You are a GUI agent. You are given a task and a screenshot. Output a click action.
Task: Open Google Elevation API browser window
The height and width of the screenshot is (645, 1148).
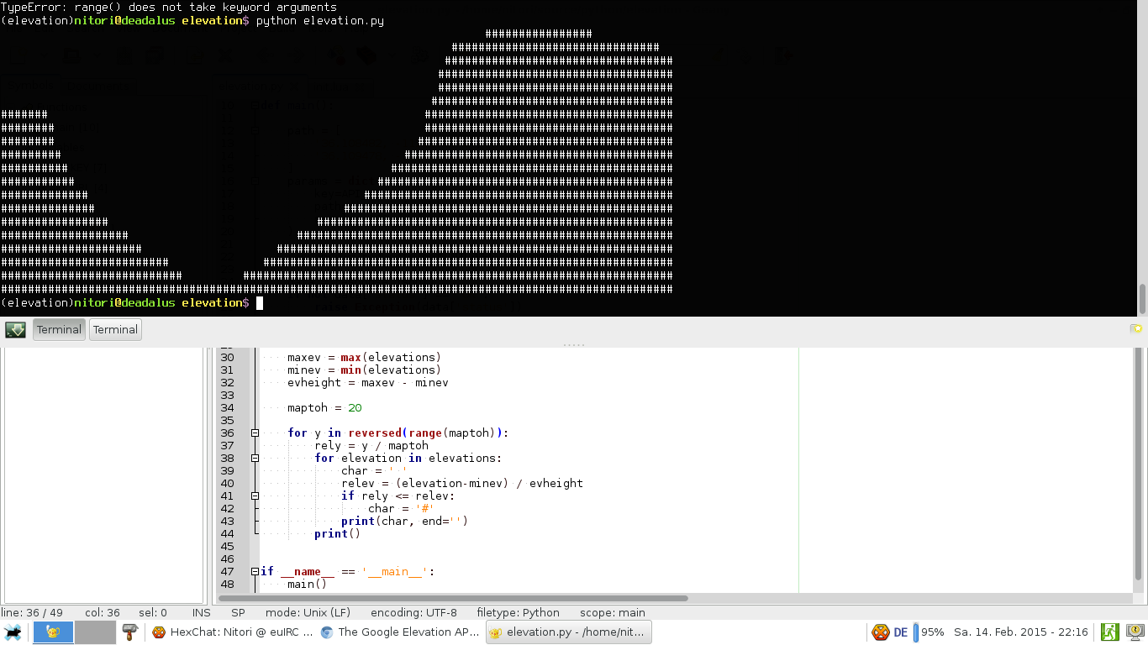click(x=399, y=632)
